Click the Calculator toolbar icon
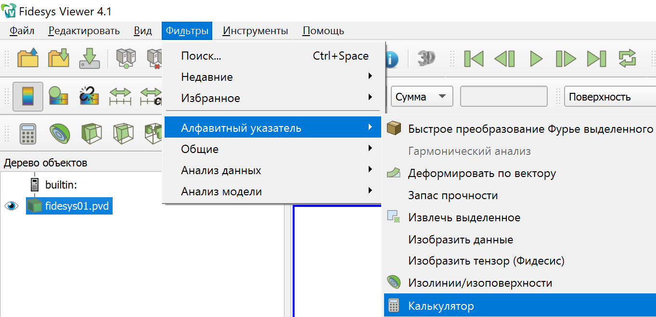 [28, 133]
